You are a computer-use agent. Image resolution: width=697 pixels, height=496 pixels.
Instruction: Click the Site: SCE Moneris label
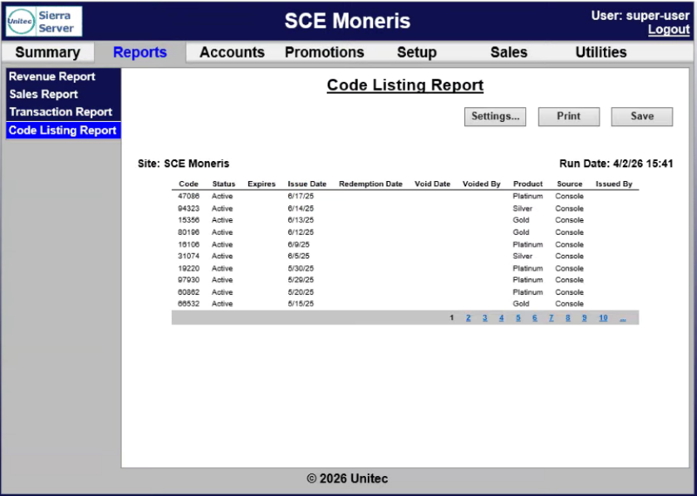184,164
